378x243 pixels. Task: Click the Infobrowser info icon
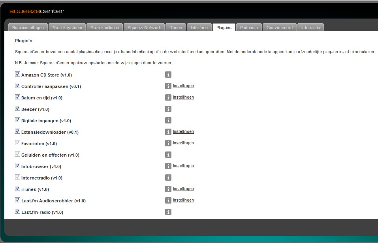tap(168, 166)
